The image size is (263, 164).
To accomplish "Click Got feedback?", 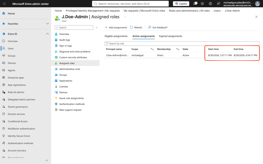I will point(158,27).
